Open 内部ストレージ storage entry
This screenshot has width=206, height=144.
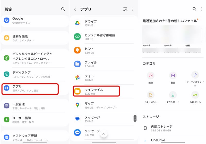coord(173,129)
